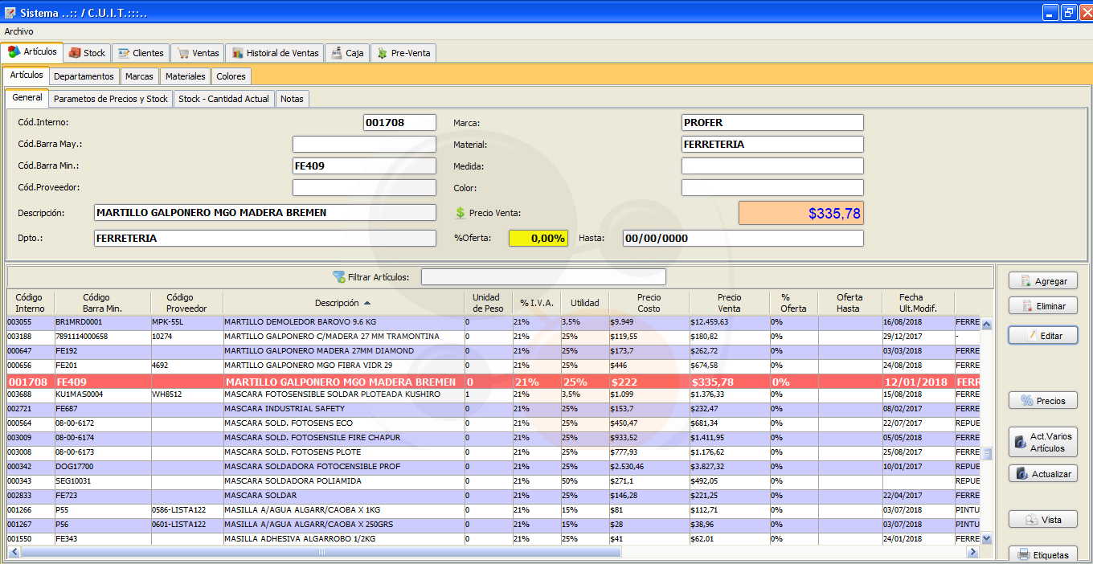Viewport: 1093px width, 564px height.
Task: Click the empty Color field
Action: point(772,188)
